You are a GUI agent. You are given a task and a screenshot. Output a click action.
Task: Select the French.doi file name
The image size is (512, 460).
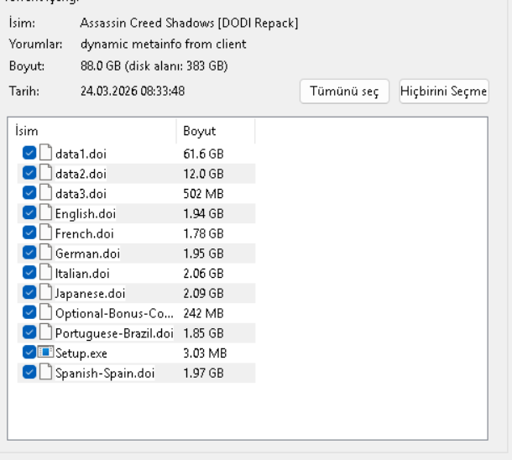[85, 233]
